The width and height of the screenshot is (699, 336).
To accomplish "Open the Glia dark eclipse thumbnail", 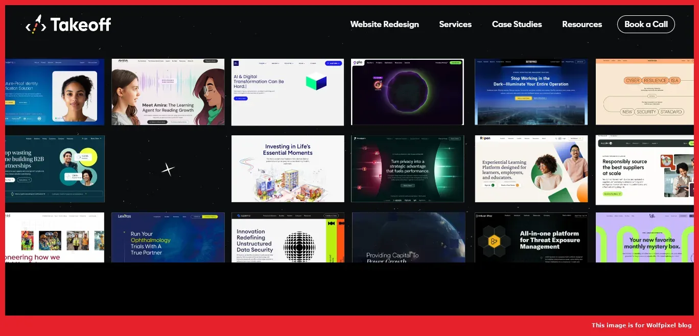I will point(407,92).
